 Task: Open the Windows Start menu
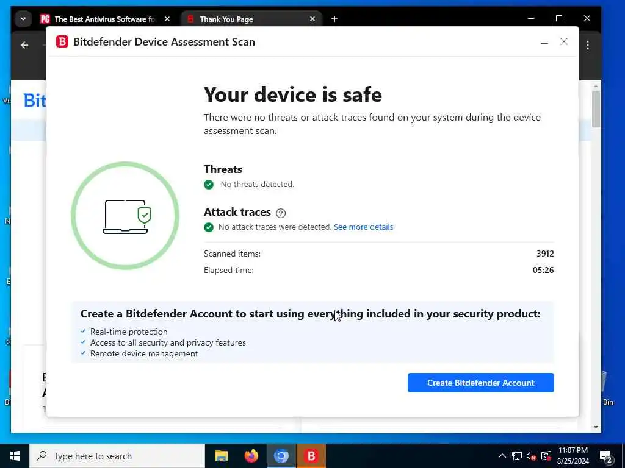click(15, 456)
